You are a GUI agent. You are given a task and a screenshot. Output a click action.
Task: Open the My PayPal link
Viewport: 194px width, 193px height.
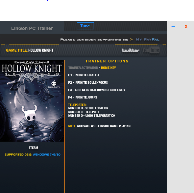coord(147,39)
